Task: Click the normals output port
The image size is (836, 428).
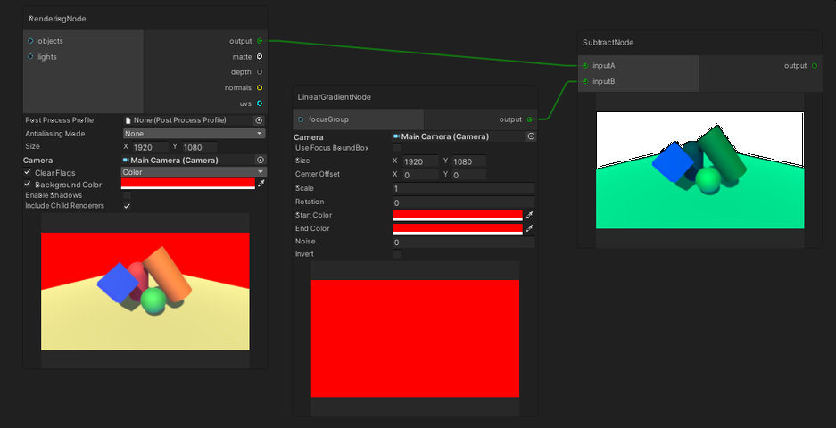Action: click(x=260, y=88)
